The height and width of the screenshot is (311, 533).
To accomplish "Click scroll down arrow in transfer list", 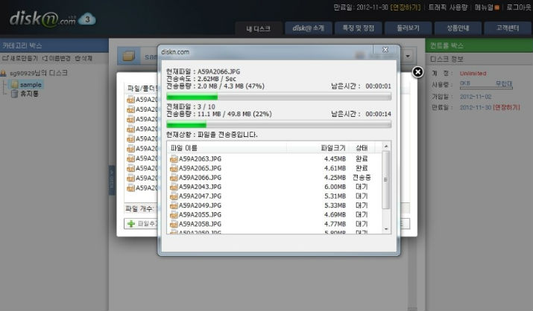I will coord(386,229).
